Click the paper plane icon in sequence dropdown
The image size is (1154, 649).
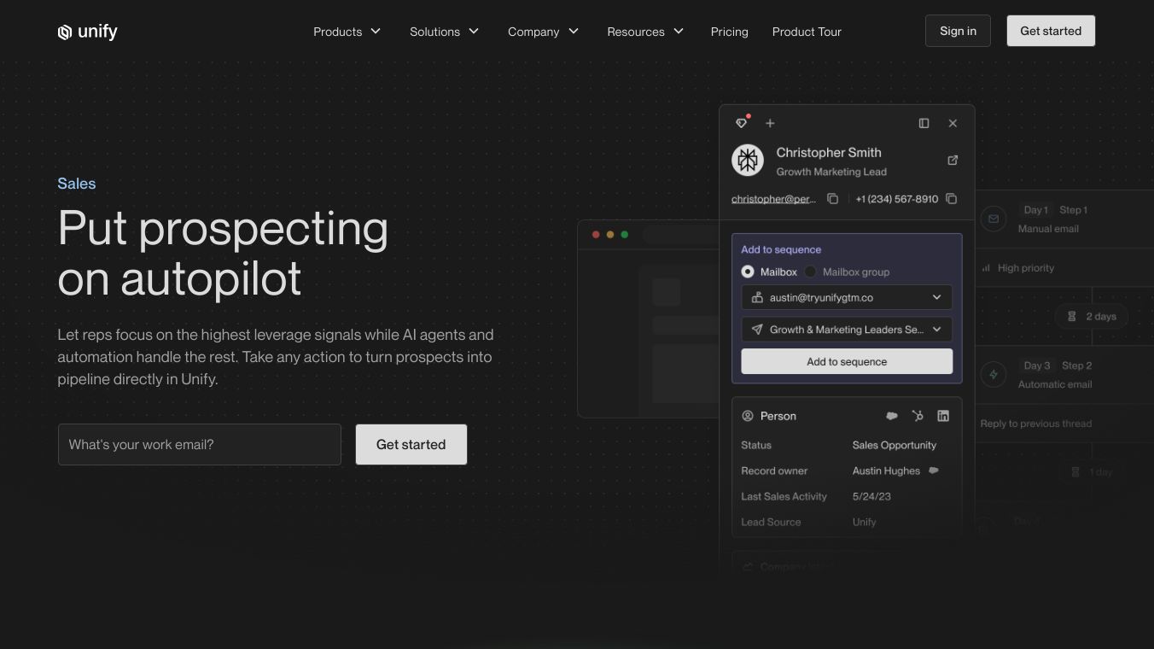click(757, 330)
